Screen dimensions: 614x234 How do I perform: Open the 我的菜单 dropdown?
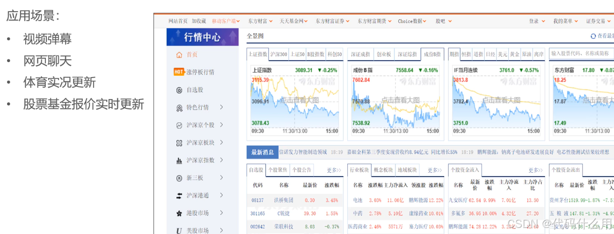coord(565,21)
